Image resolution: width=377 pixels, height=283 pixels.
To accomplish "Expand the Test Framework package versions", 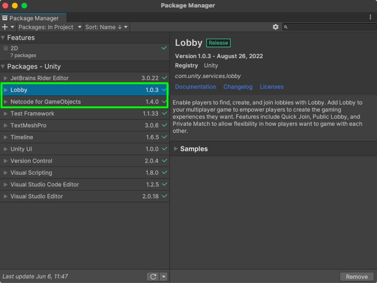I will coord(5,113).
